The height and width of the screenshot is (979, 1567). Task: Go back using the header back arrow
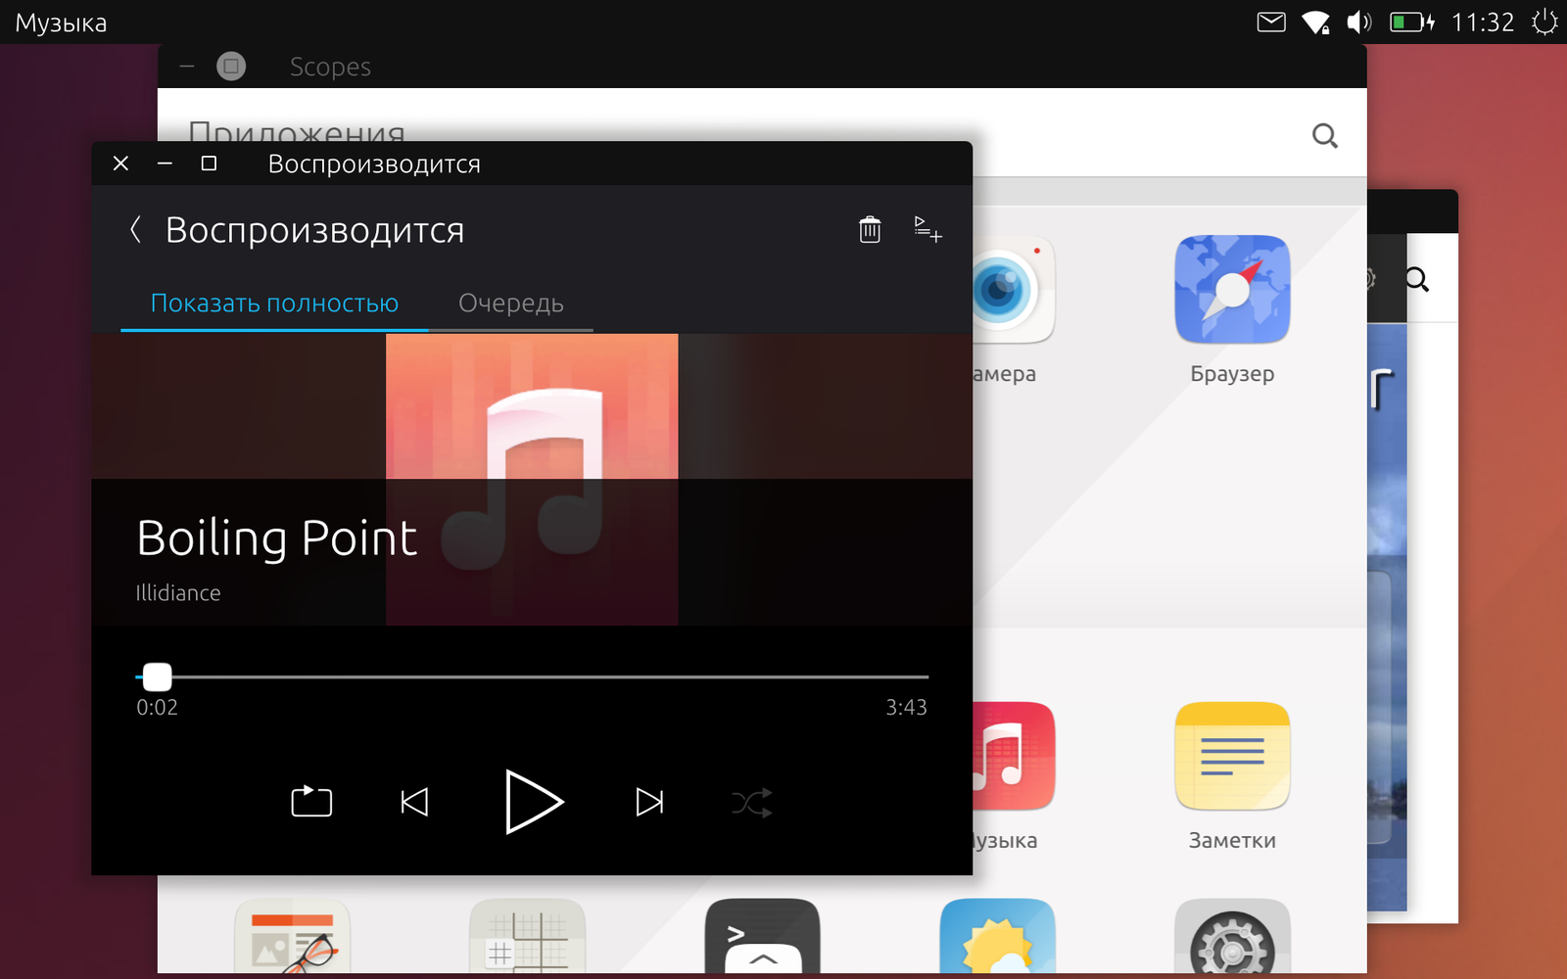point(136,230)
